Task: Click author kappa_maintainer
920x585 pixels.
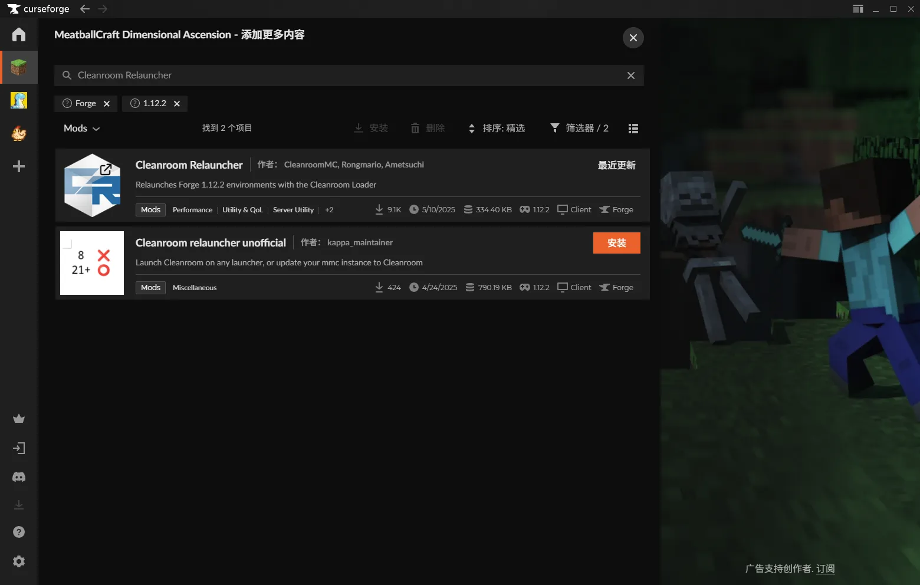Action: click(x=360, y=242)
